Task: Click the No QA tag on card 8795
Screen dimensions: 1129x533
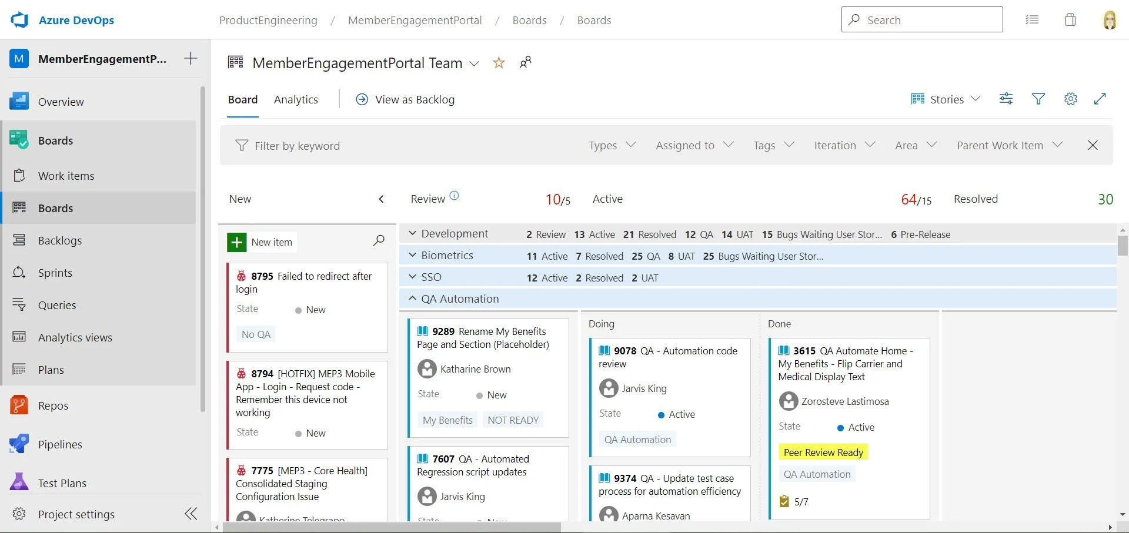Action: (x=256, y=334)
